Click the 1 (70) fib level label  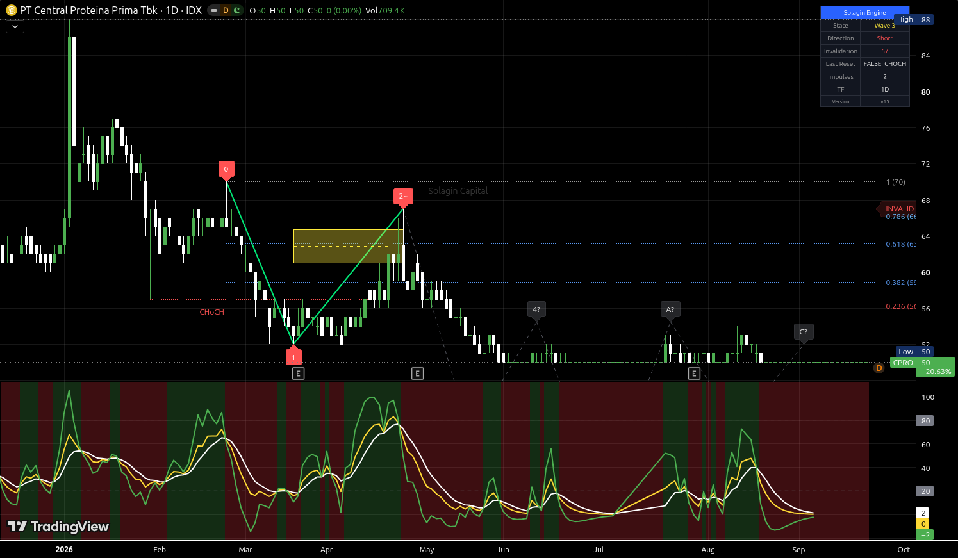pyautogui.click(x=896, y=182)
